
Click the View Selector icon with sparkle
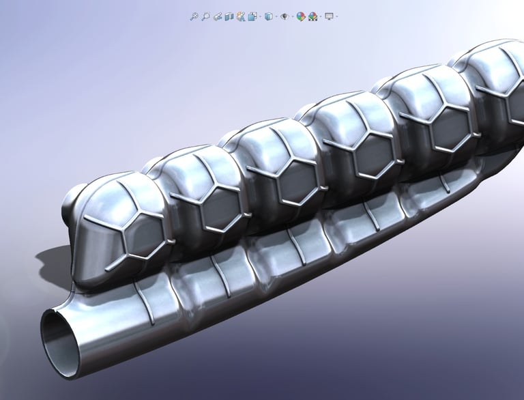241,16
